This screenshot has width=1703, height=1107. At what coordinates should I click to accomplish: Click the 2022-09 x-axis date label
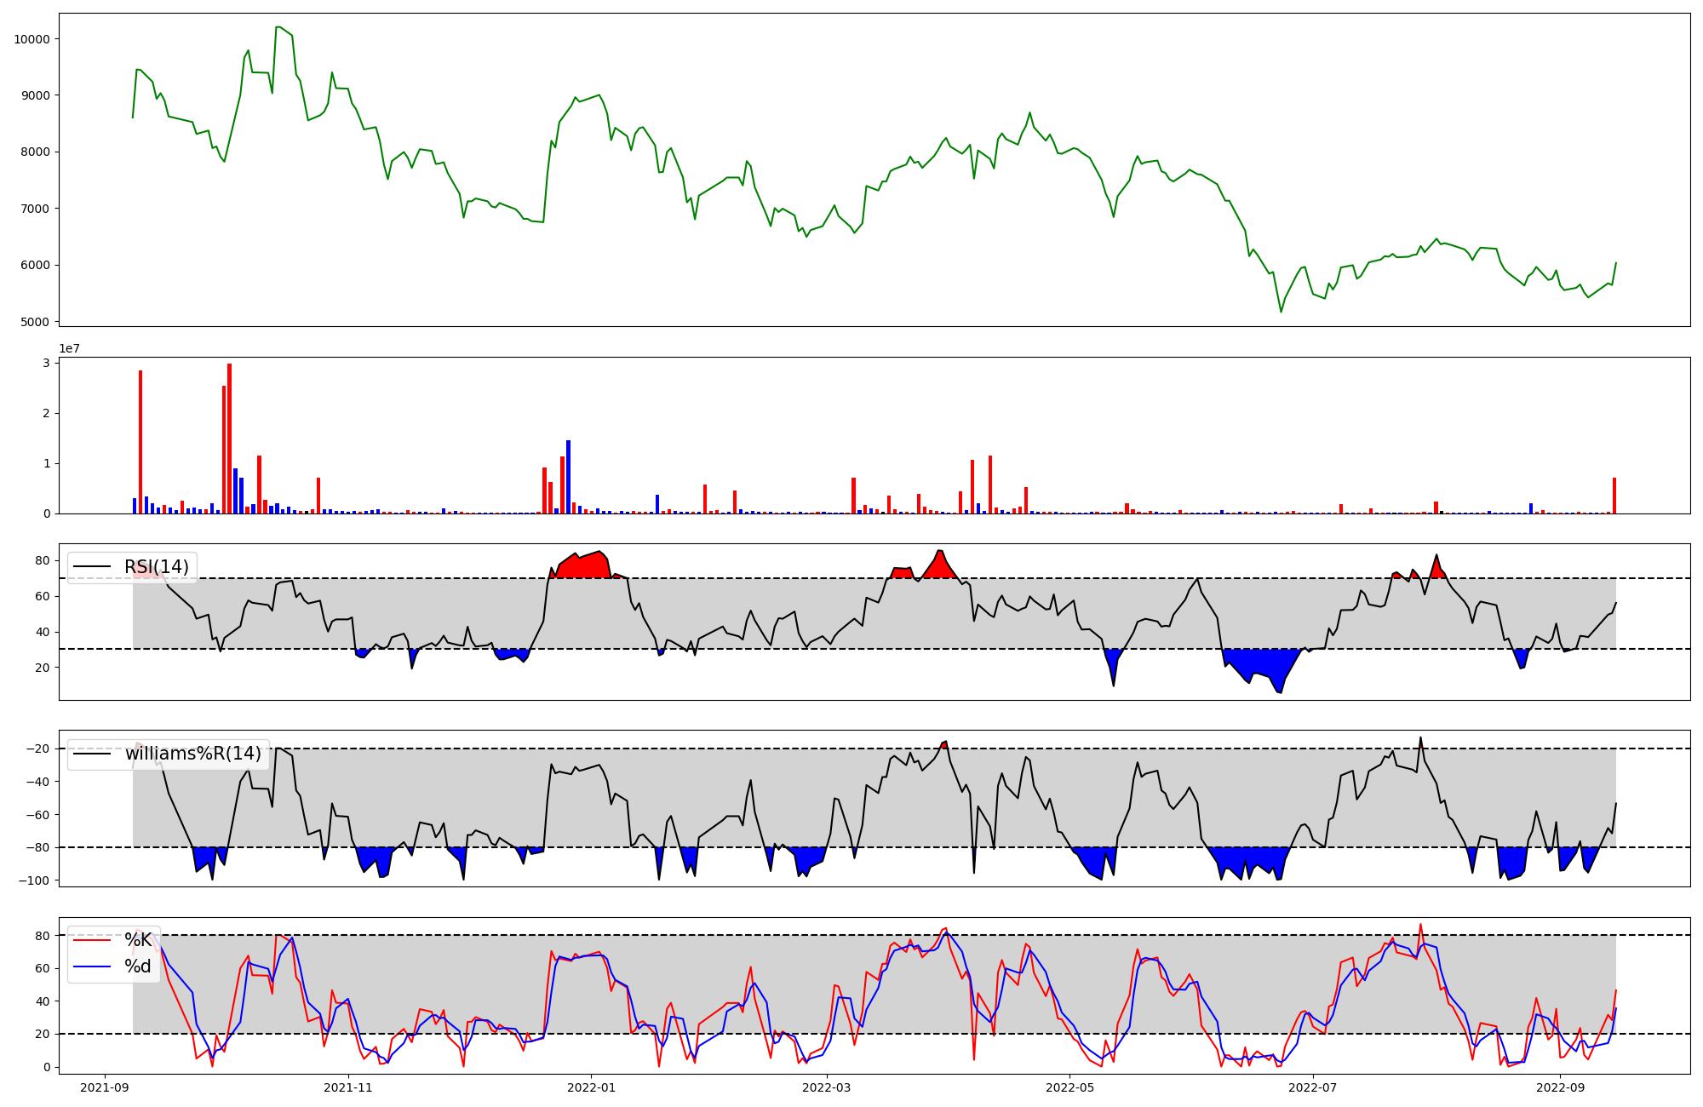tap(1560, 1087)
